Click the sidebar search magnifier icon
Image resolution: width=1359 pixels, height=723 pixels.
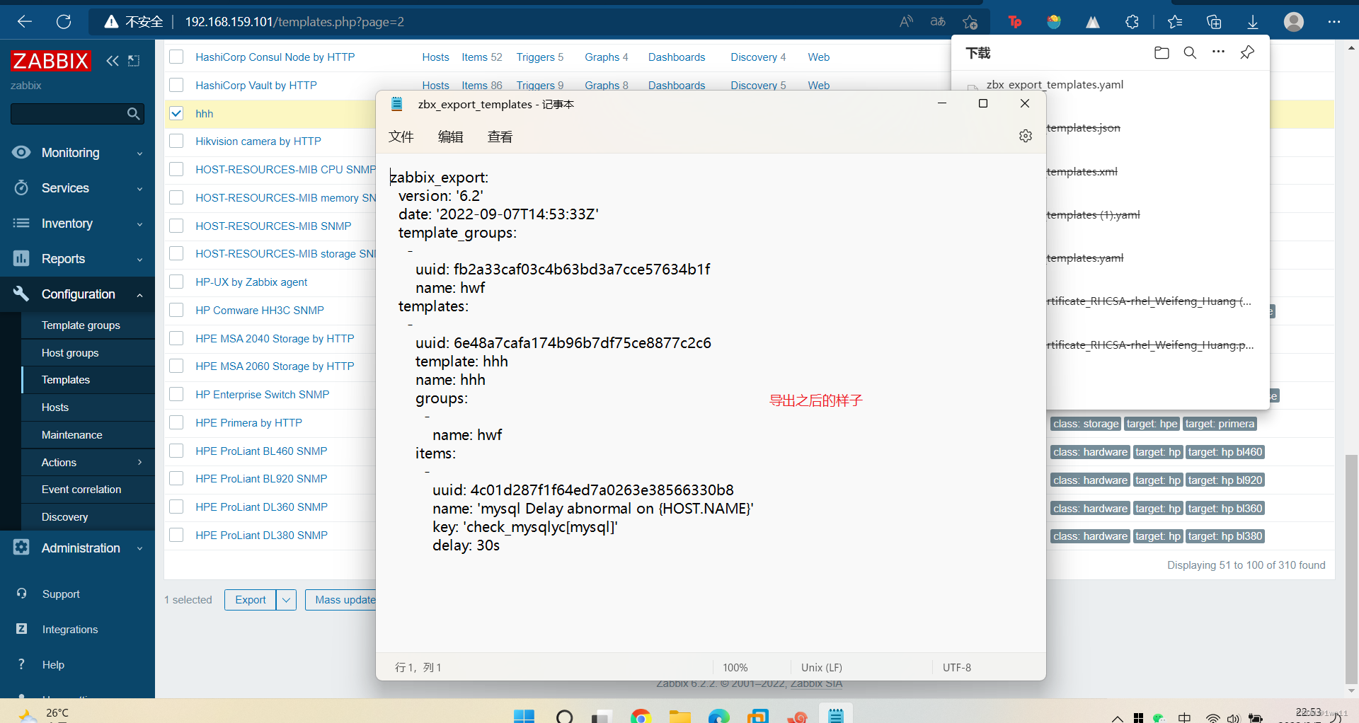pos(133,114)
